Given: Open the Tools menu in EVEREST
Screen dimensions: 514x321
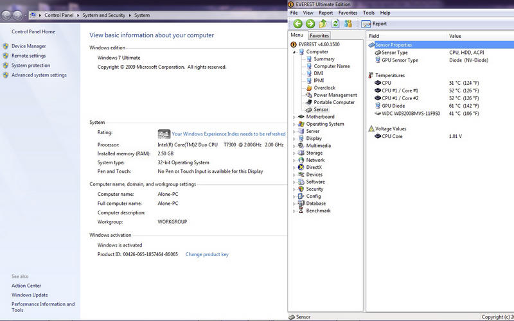Looking at the screenshot, I should (368, 13).
